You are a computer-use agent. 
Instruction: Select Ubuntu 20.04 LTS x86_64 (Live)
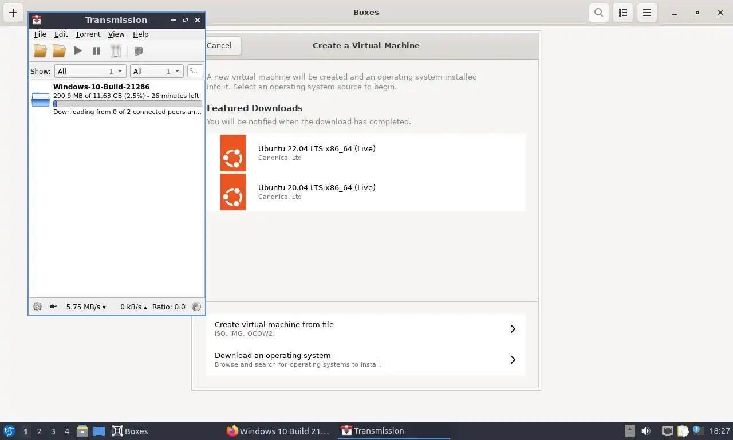[x=366, y=192]
